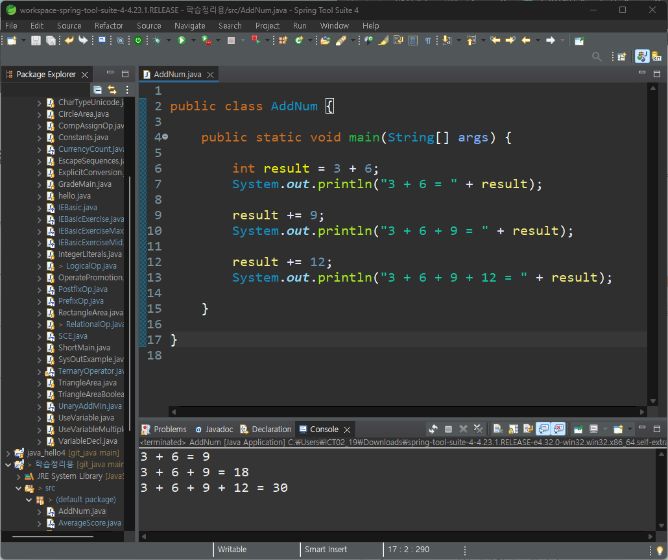
Task: Switch to the Problems tab
Action: coord(164,429)
